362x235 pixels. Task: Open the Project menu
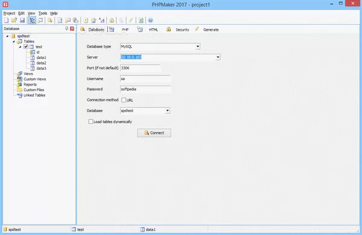(9, 13)
